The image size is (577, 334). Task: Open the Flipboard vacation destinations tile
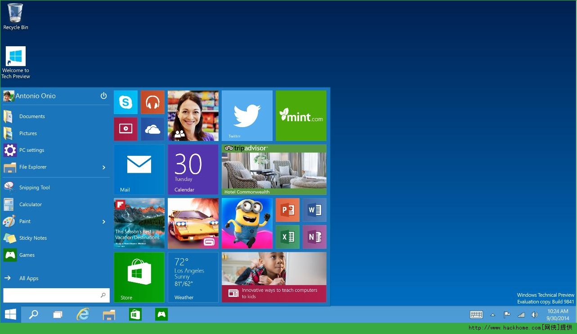139,224
